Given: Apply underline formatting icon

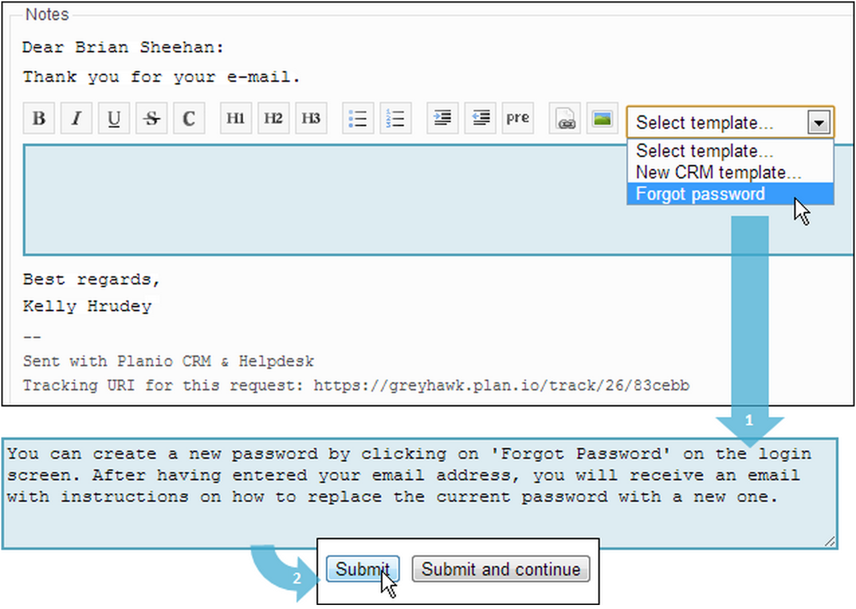Looking at the screenshot, I should pos(114,119).
